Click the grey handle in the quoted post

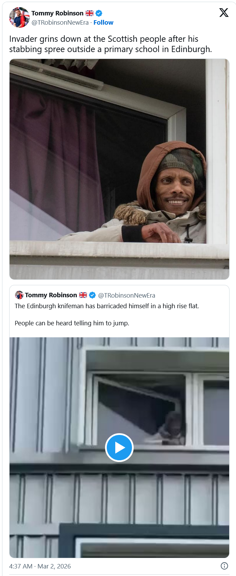(127, 296)
